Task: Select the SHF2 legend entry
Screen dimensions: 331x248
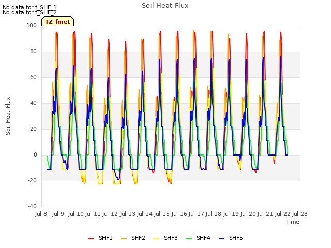Action: click(133, 238)
